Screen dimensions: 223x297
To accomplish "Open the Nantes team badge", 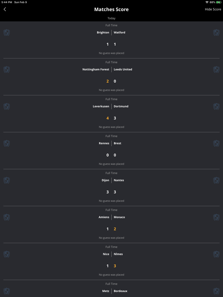I will 216,180.
